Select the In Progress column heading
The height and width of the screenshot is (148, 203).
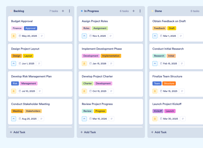[92, 11]
